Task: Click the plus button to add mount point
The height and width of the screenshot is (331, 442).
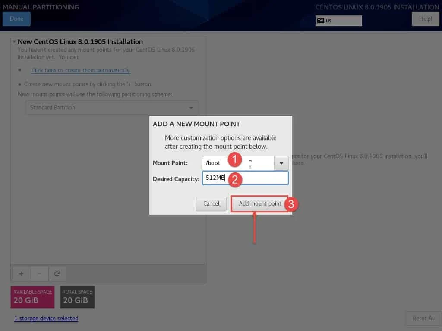Action: point(21,274)
